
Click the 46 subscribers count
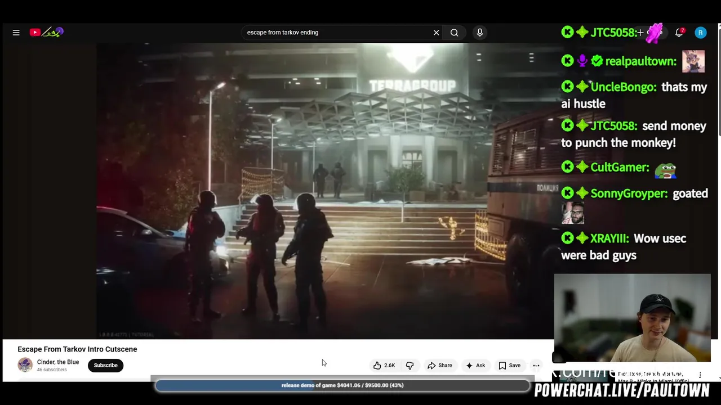point(51,370)
